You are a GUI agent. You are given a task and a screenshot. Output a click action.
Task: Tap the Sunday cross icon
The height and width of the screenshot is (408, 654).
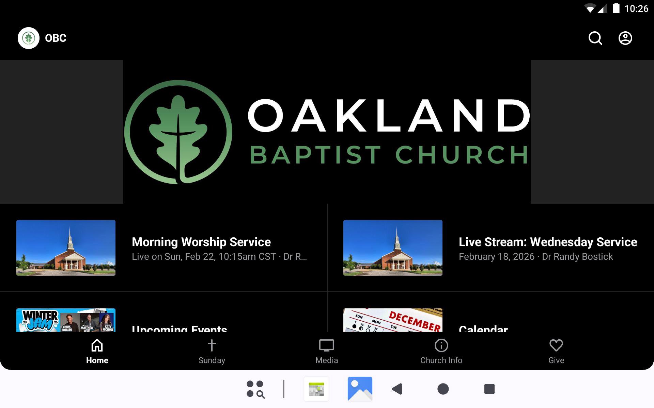click(x=212, y=346)
